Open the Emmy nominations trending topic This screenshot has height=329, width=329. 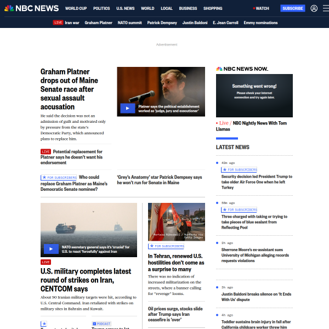(260, 22)
